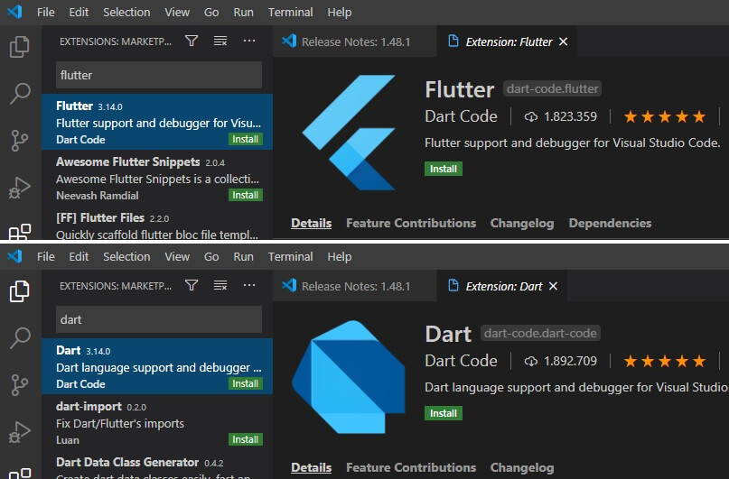Install Flutter from the search results list
The width and height of the screenshot is (729, 479).
tap(246, 139)
